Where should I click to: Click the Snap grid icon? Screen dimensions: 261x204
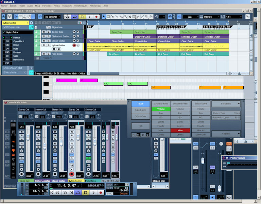[x=179, y=17]
